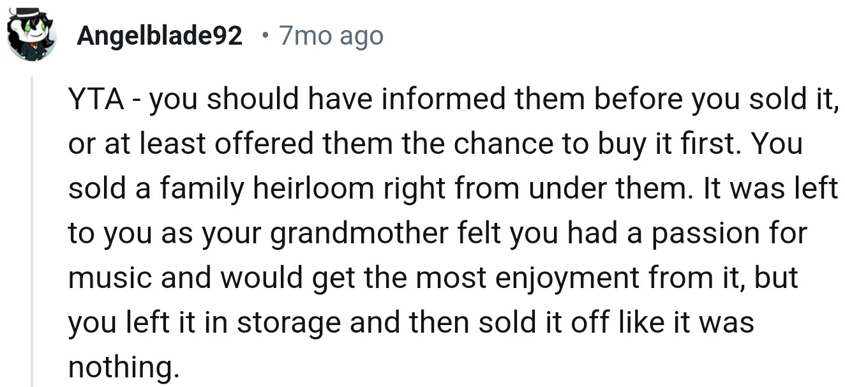Click the top hat on avatar

[28, 13]
